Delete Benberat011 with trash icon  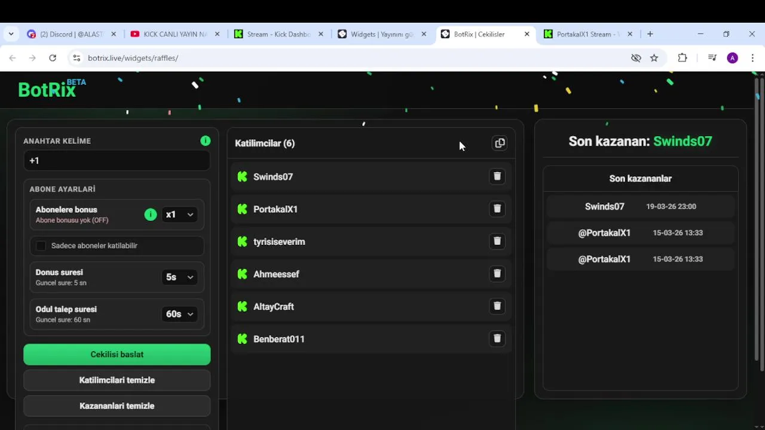(x=497, y=338)
